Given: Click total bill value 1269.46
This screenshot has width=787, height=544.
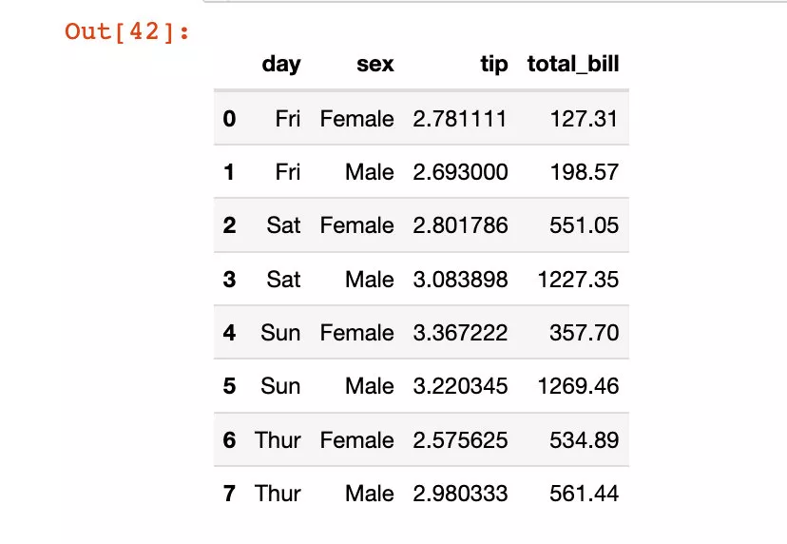Looking at the screenshot, I should (x=578, y=386).
